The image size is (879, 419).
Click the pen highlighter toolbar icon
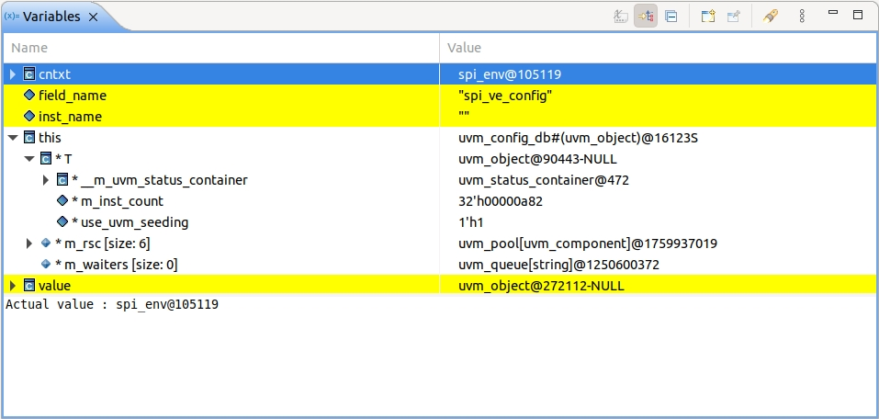pyautogui.click(x=771, y=16)
